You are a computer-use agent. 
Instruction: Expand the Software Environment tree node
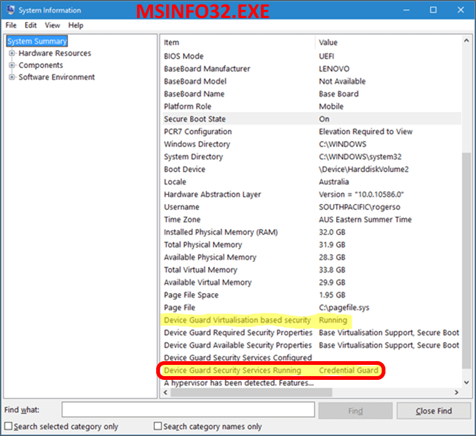[12, 77]
